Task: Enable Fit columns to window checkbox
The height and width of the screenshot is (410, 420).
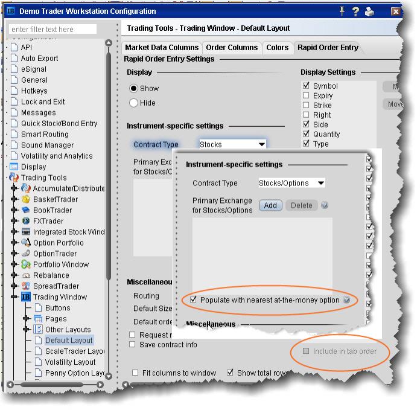Action: coord(135,373)
